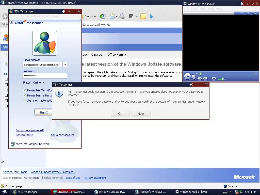Open the Windows Update Privacy Statement link
Viewport: 260px width, 195px height.
click(x=53, y=172)
